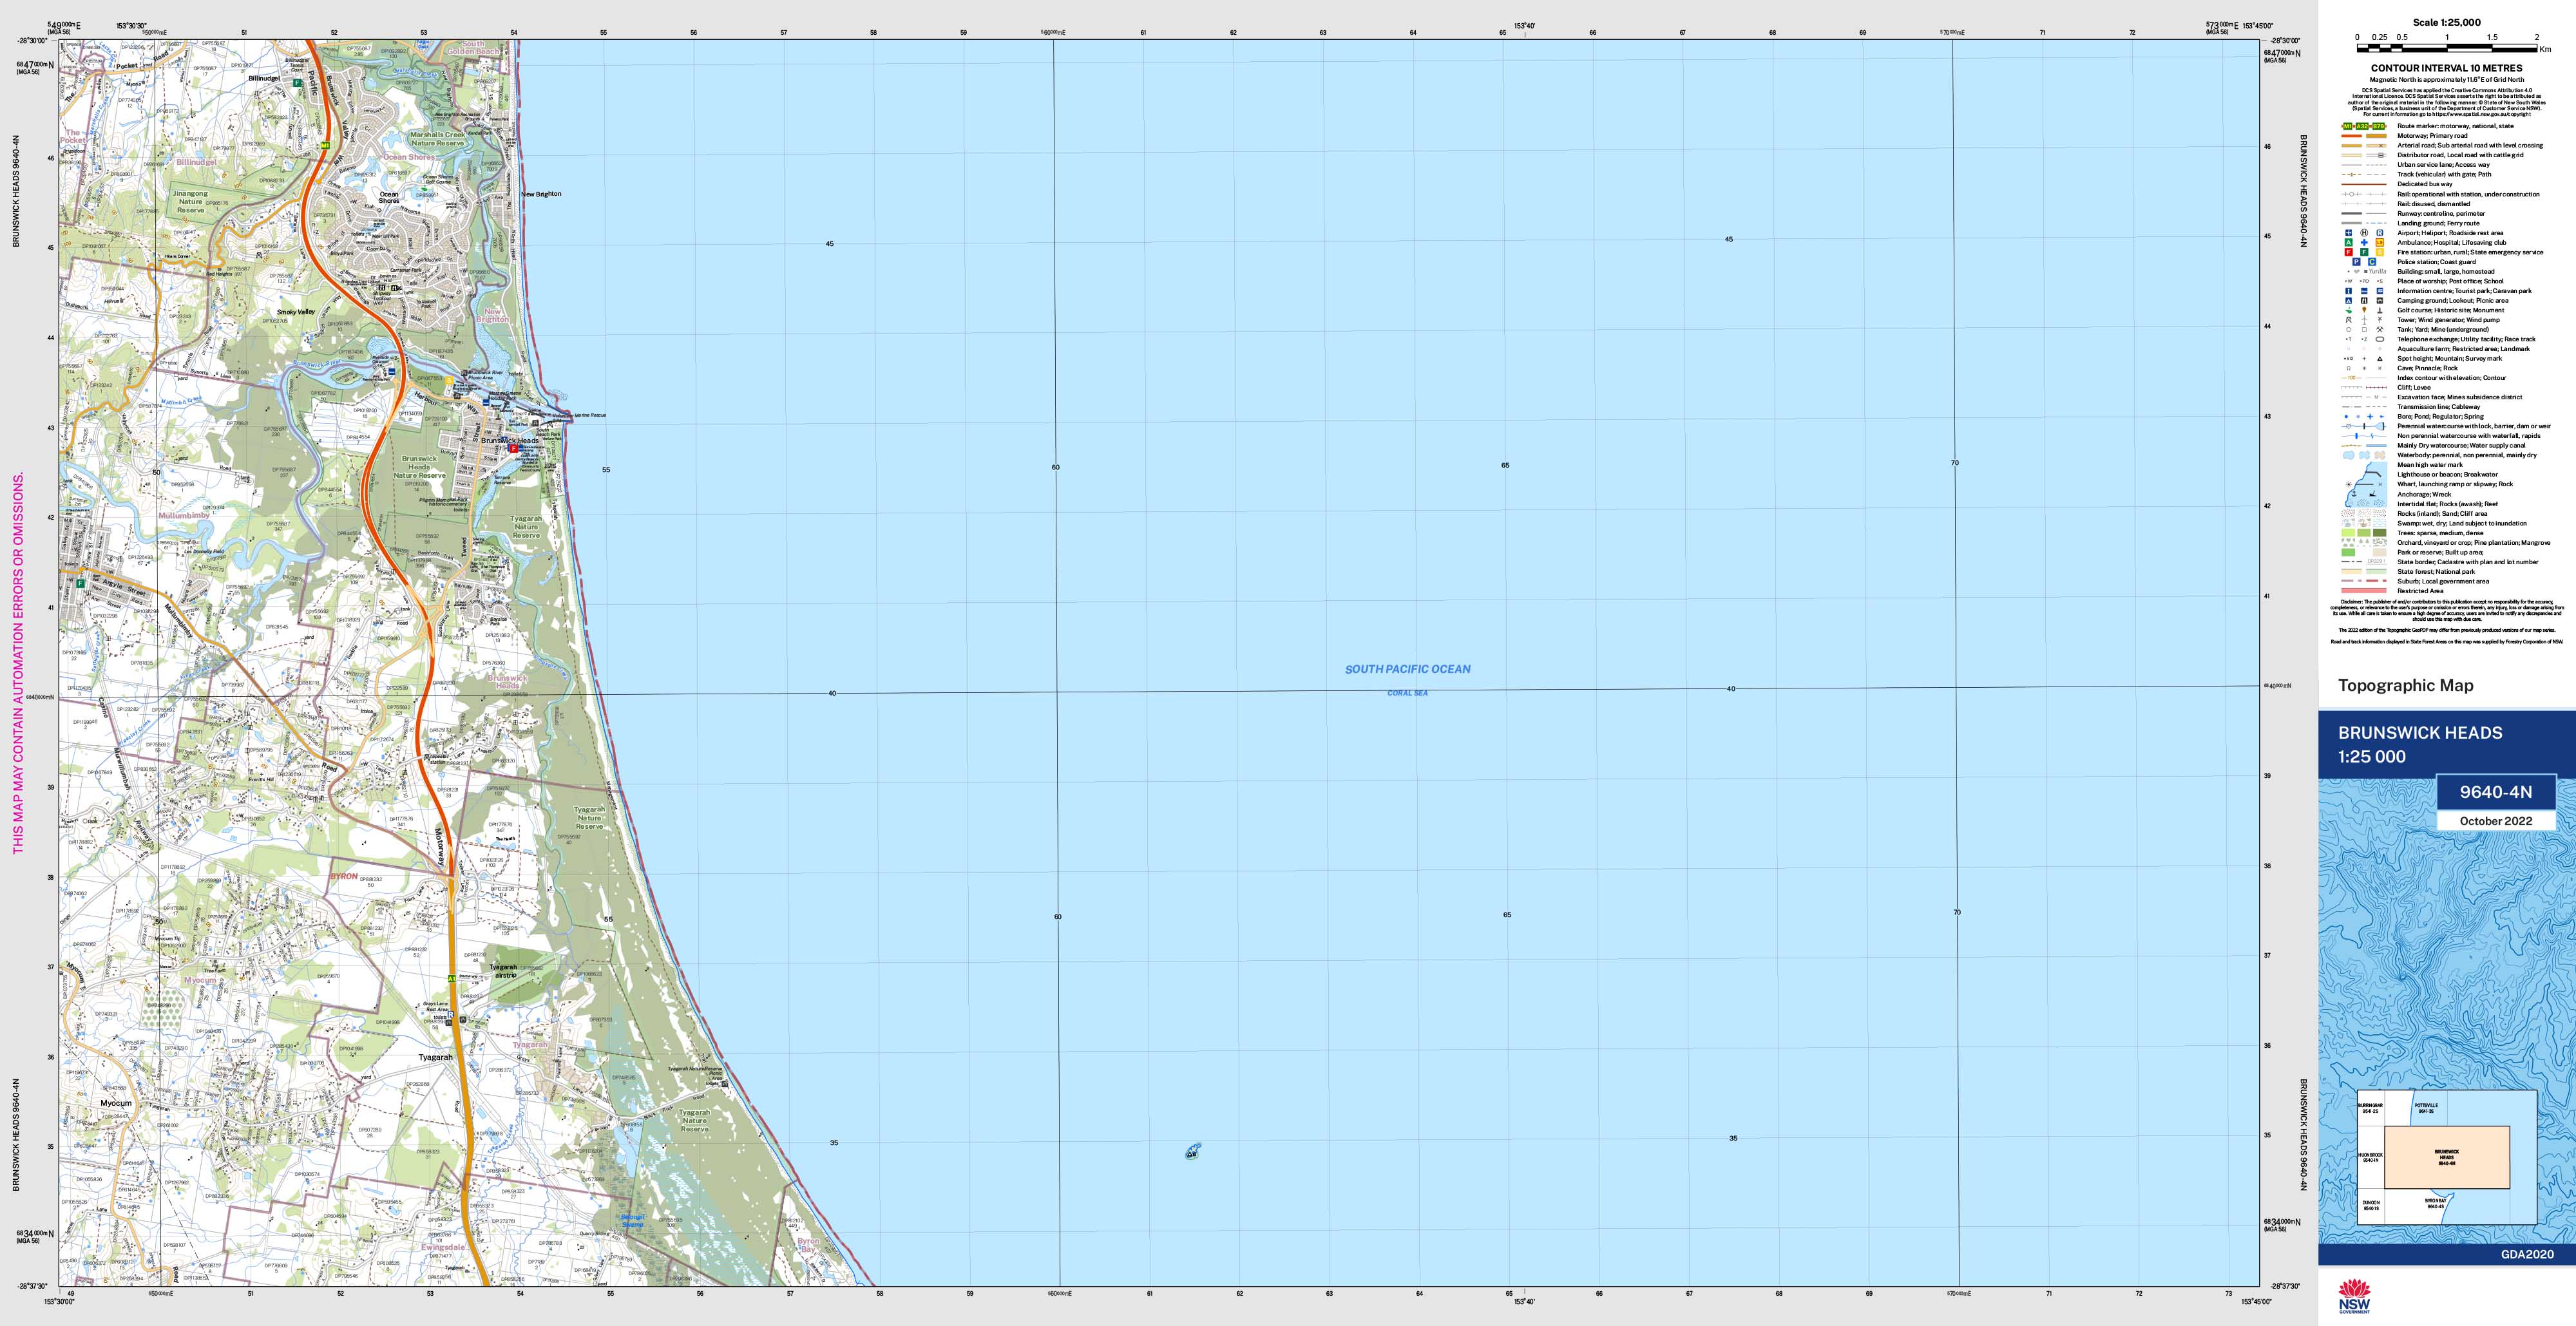This screenshot has height=1326, width=2576.
Task: Select the Heliport H symbol in legend
Action: pyautogui.click(x=2364, y=233)
